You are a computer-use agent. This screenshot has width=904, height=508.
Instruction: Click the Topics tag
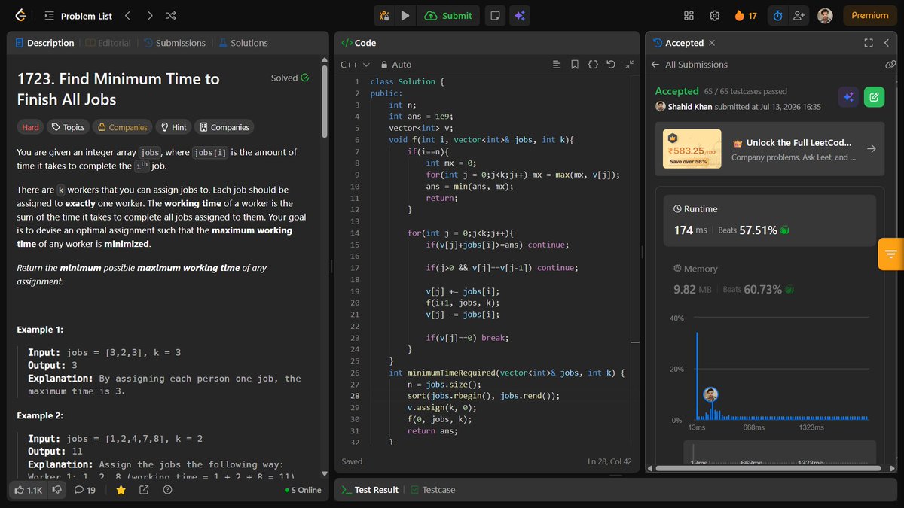pyautogui.click(x=68, y=127)
